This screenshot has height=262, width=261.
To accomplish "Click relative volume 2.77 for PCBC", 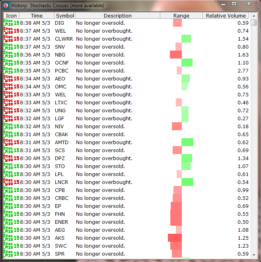I will (243, 71).
